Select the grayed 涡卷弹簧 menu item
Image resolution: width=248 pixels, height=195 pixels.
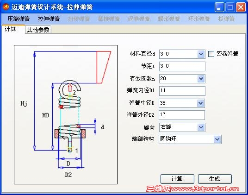pos(139,19)
